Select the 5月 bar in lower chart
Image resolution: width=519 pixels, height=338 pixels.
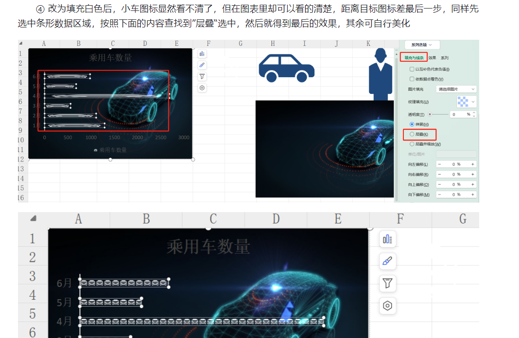(x=111, y=302)
